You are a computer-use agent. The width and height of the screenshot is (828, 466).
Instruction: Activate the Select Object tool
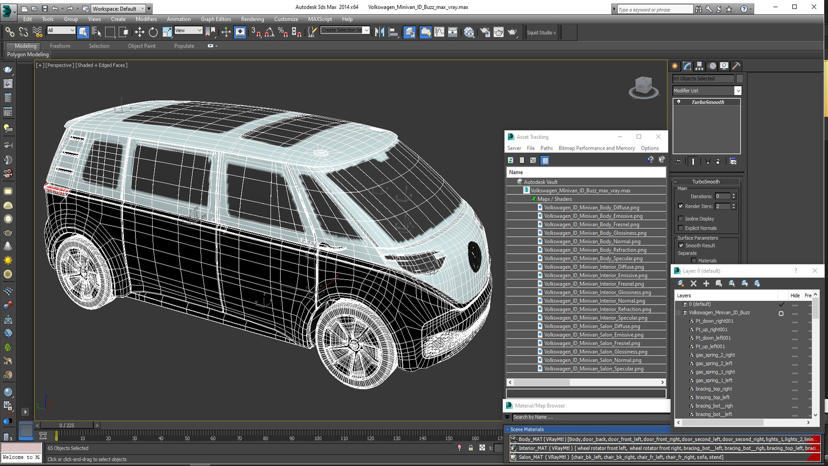tap(83, 32)
